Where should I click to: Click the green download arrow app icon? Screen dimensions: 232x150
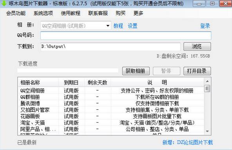(4, 3)
